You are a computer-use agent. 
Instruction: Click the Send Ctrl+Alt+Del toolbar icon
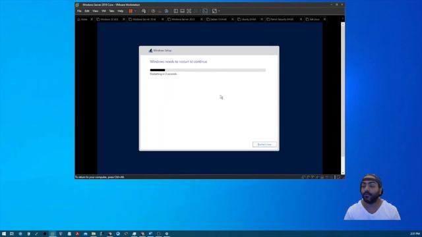[144, 11]
